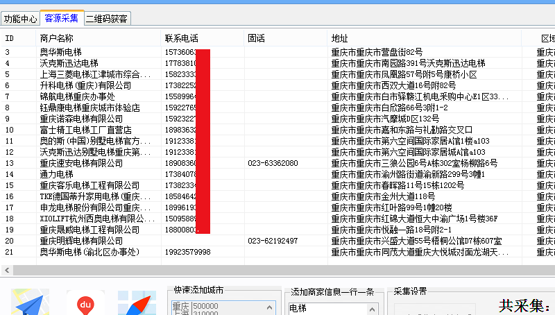This screenshot has height=315, width=555.
Task: Click the landline number 023-62192497
Action: [273, 241]
